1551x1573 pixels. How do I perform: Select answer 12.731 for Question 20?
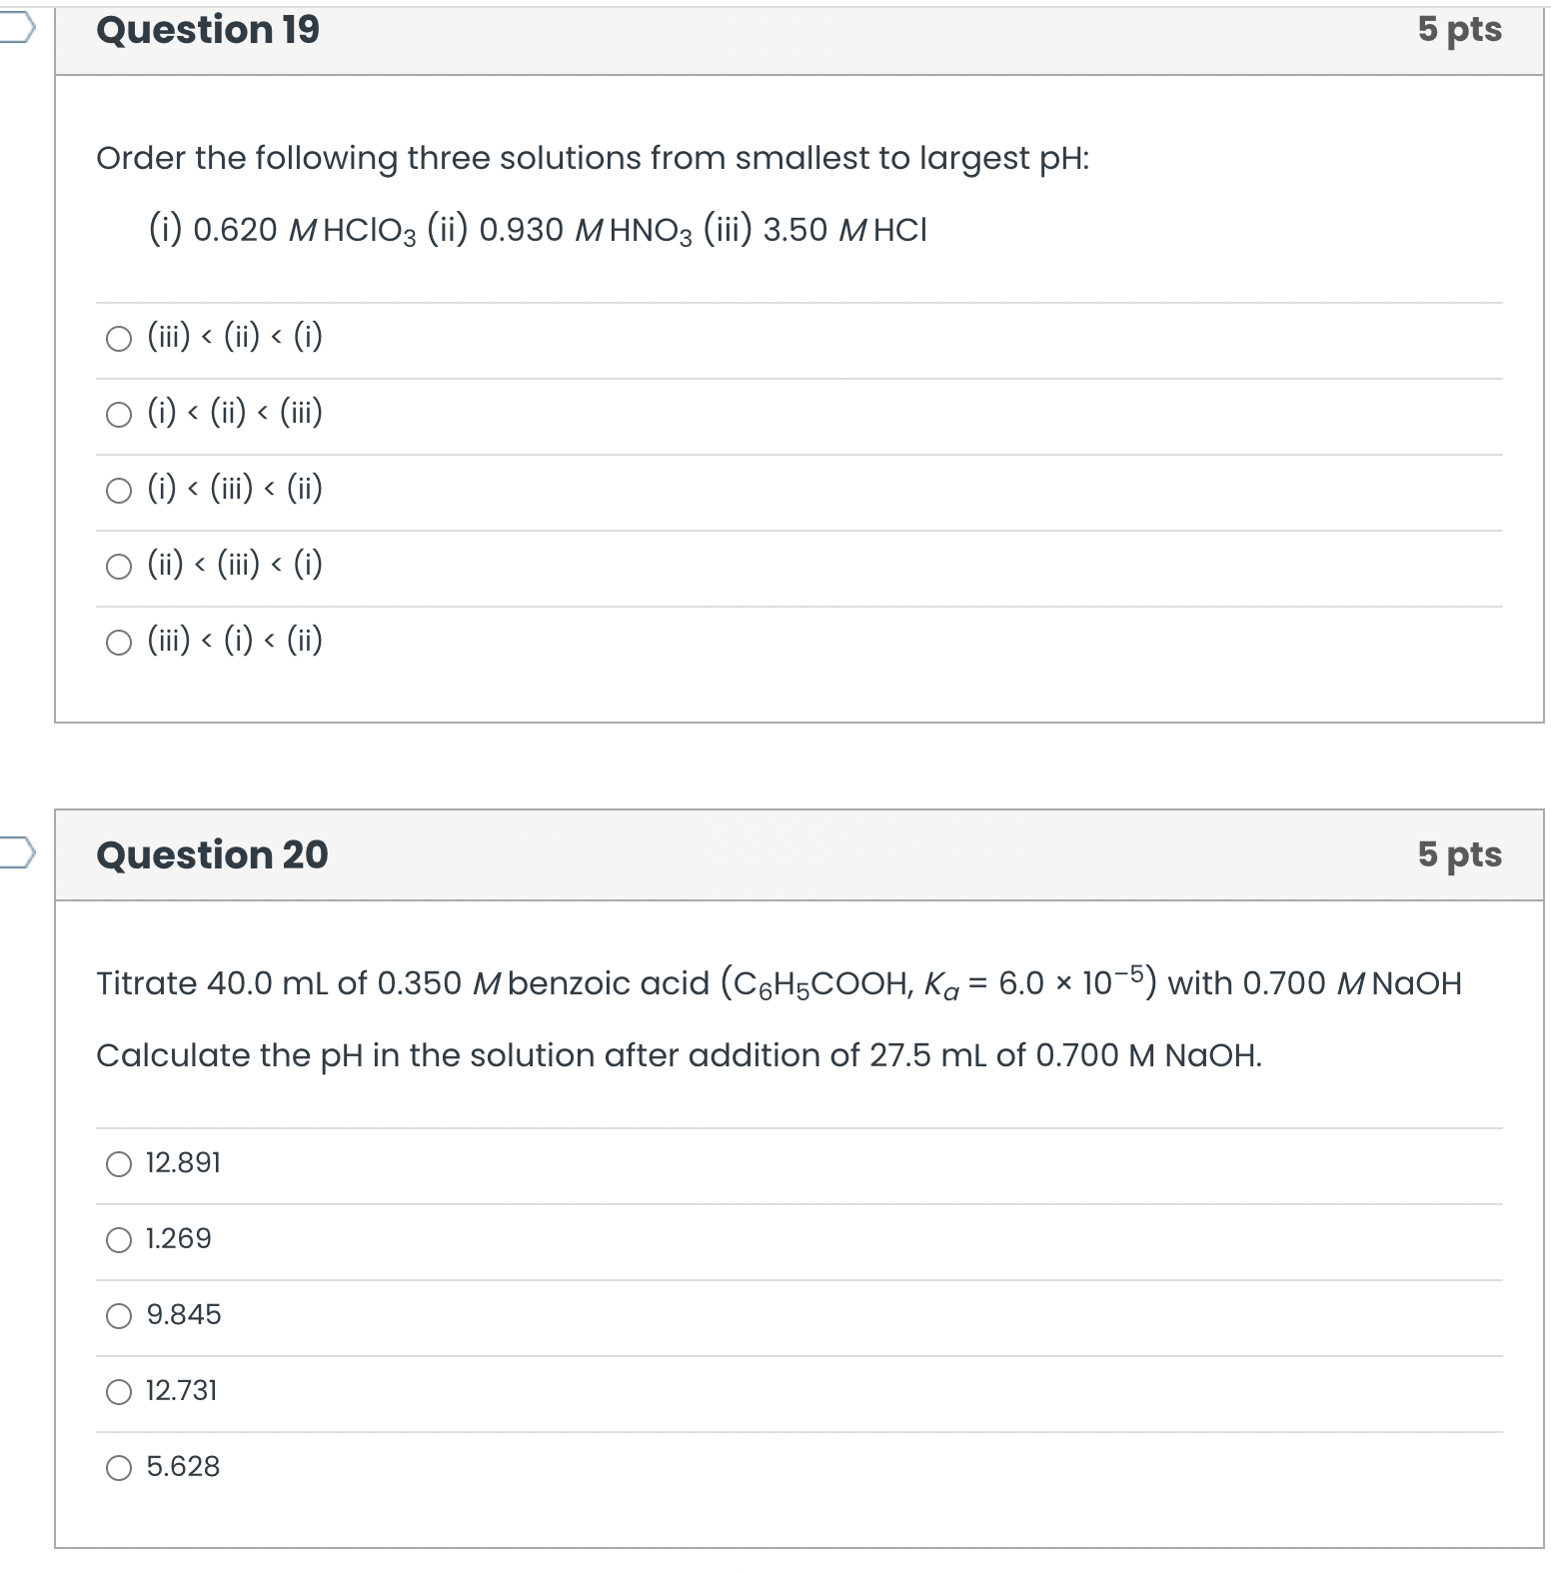(117, 1391)
